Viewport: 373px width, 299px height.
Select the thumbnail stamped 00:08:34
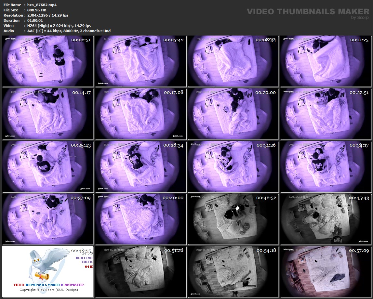tap(233, 61)
